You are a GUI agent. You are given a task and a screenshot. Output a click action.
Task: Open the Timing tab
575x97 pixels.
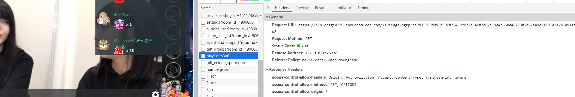point(363,8)
